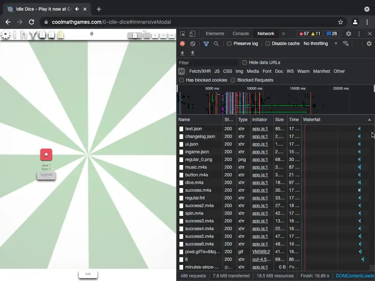The image size is (375, 281).
Task: Filter by Font type
Action: tap(267, 71)
